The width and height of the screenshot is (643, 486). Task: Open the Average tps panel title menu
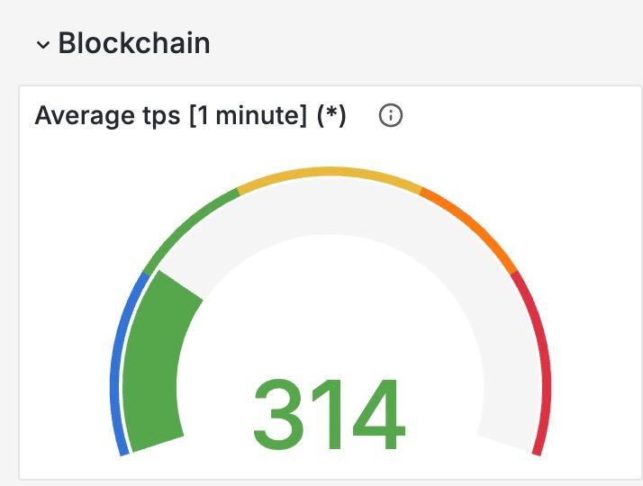pyautogui.click(x=190, y=115)
